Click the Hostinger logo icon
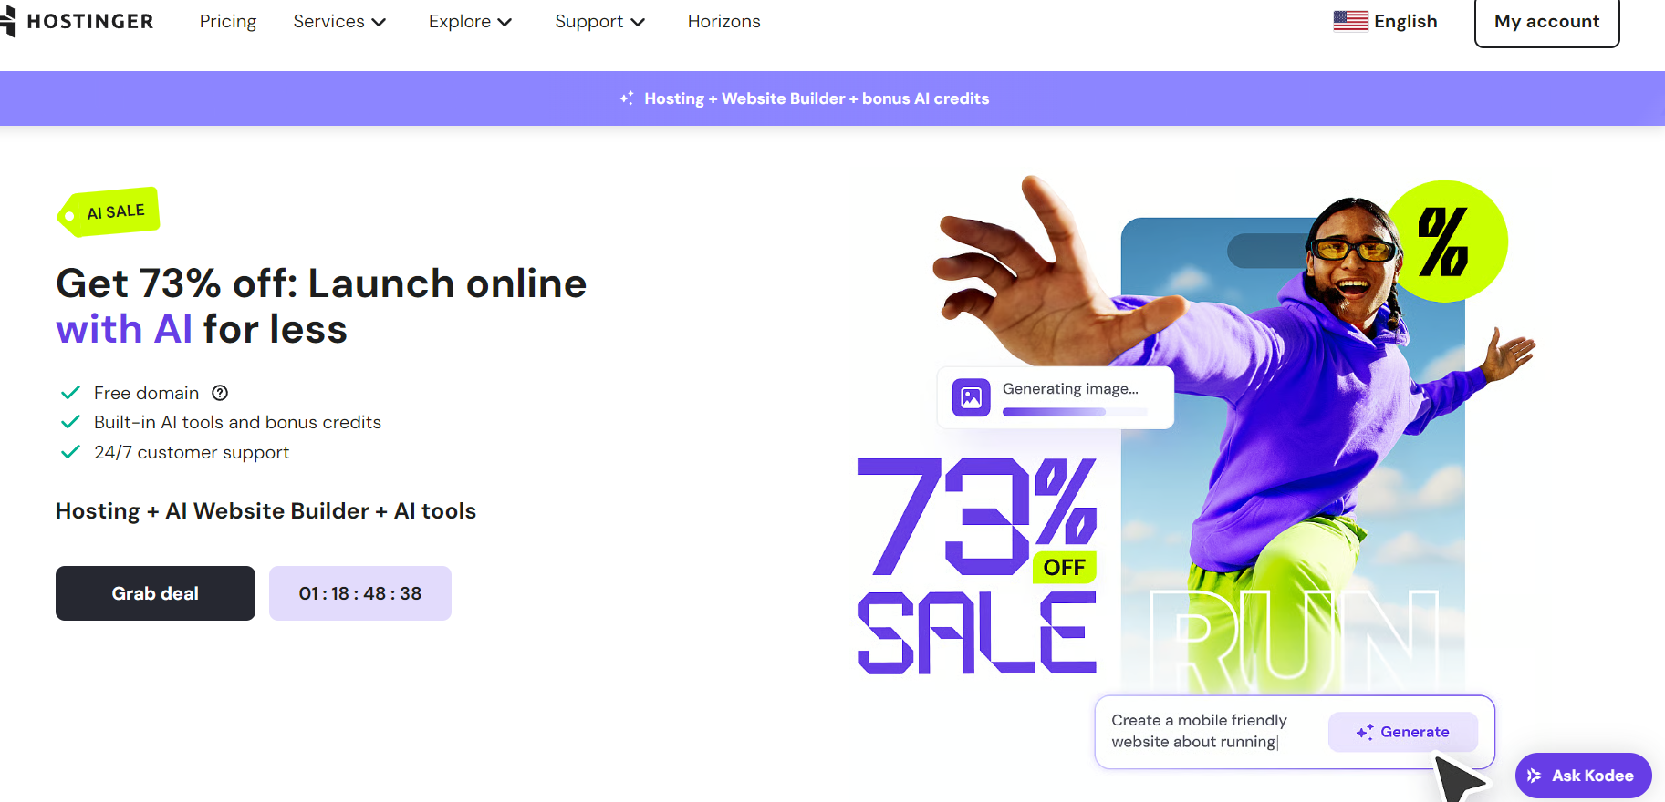The width and height of the screenshot is (1665, 802). click(x=7, y=21)
